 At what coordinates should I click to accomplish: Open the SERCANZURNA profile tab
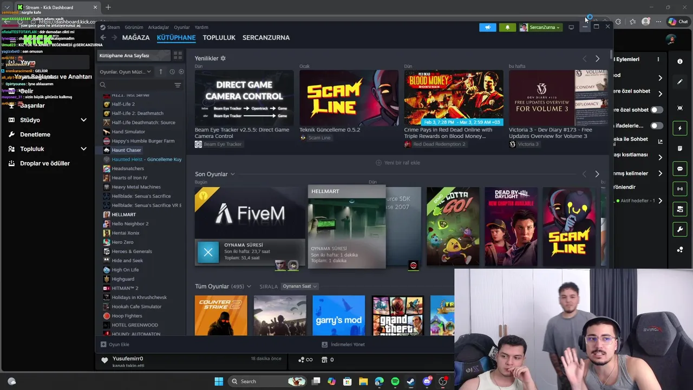[266, 37]
